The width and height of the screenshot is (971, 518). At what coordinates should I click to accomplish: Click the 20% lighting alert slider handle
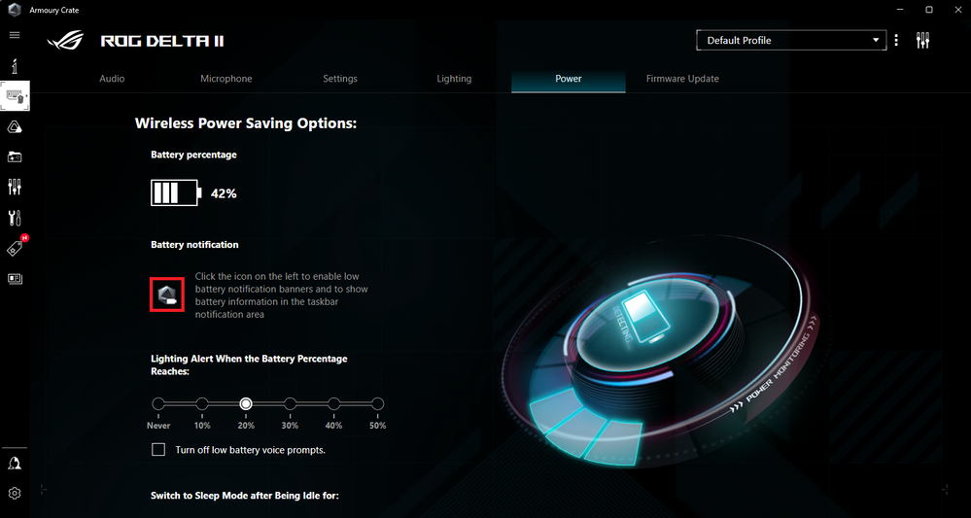coord(246,404)
